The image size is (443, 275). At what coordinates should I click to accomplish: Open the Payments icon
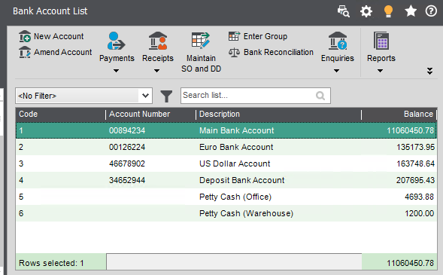click(116, 41)
